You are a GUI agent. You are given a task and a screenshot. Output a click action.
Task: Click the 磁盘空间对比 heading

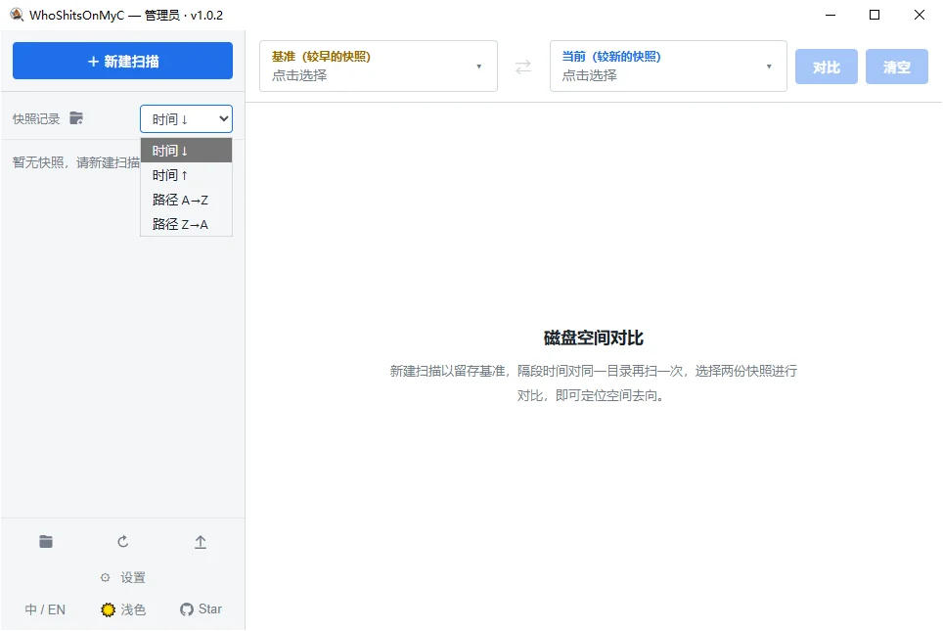click(594, 338)
